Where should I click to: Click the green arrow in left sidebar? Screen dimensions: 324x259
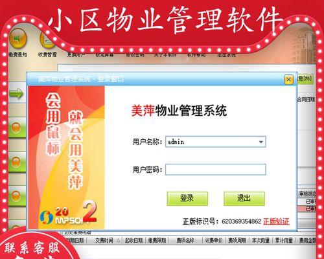click(16, 94)
